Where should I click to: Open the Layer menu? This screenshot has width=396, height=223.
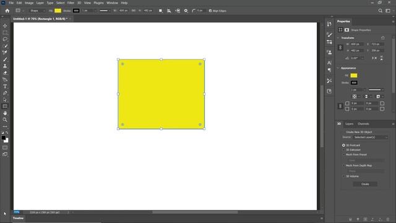click(x=40, y=2)
